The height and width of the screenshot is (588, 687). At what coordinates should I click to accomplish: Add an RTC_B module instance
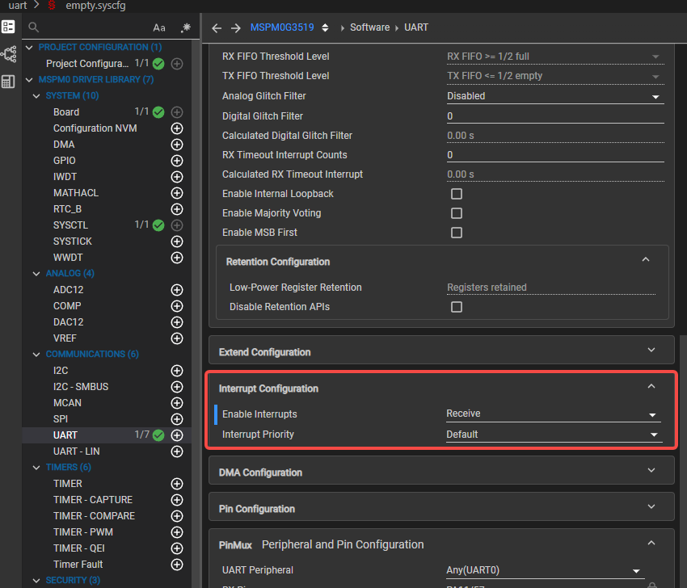tap(176, 209)
